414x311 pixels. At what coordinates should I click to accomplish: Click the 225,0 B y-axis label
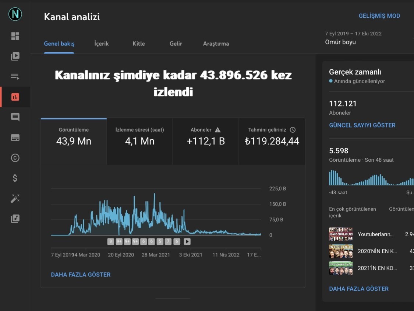tap(277, 189)
